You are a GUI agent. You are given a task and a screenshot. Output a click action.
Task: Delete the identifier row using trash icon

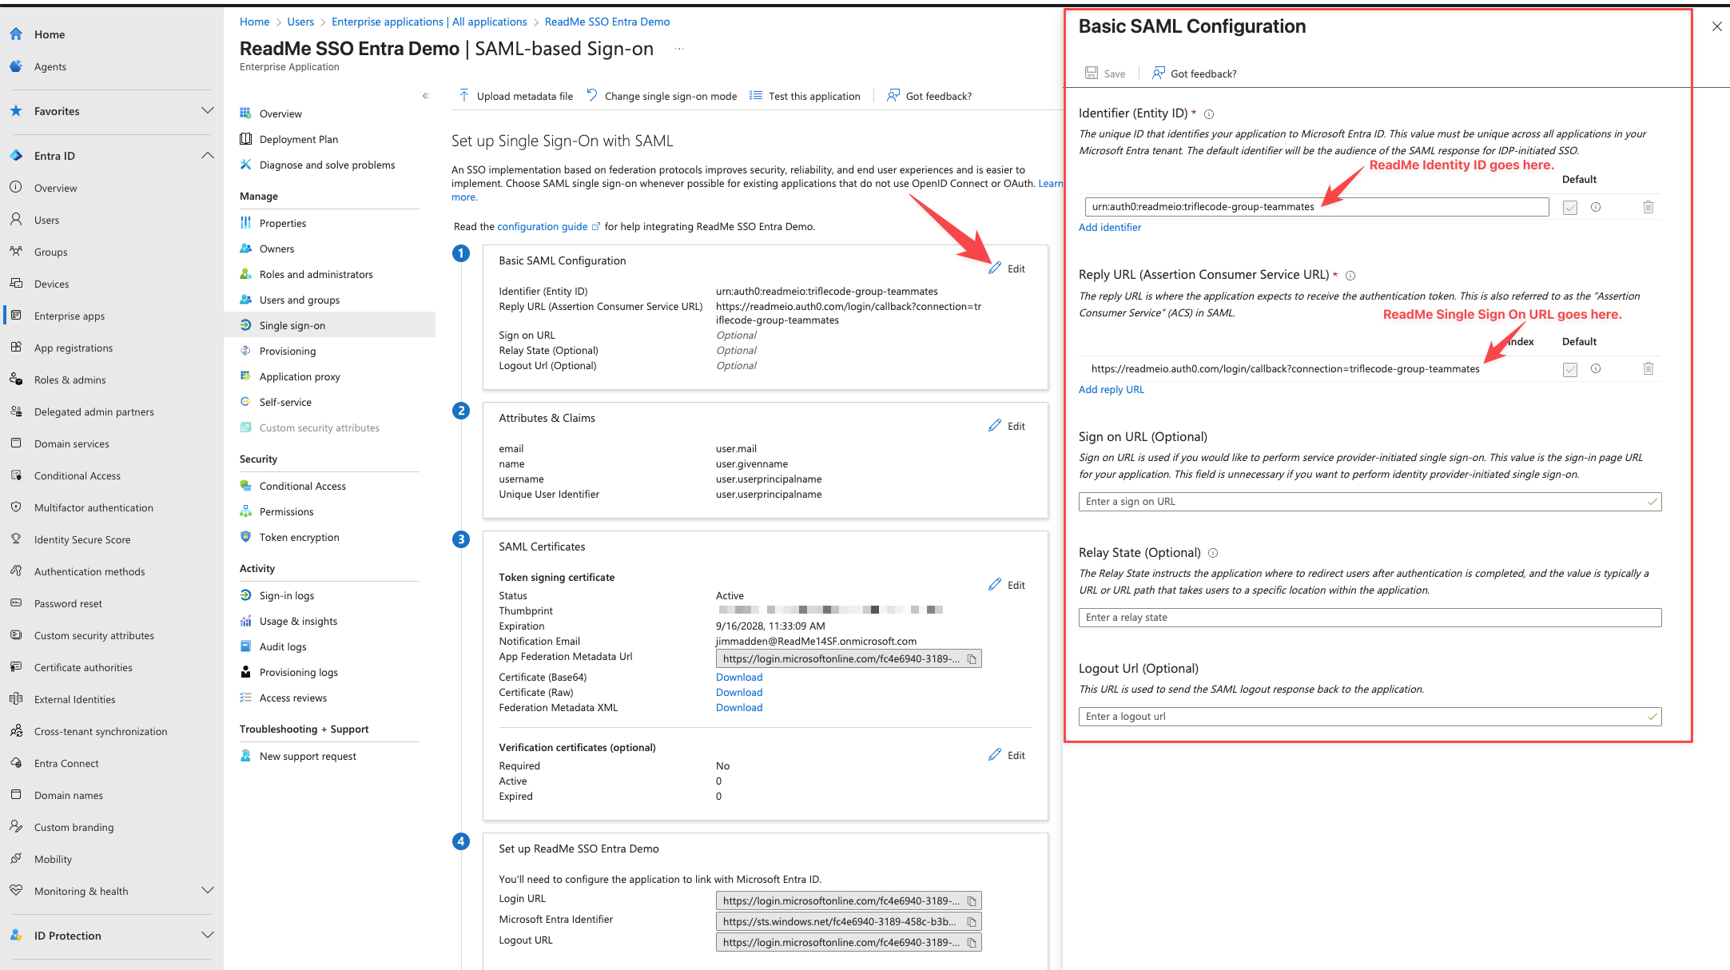coord(1648,207)
